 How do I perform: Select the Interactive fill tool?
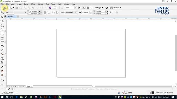coord(2,71)
